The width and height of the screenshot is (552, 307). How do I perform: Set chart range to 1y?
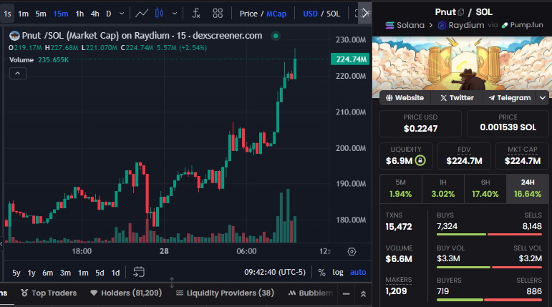pyautogui.click(x=32, y=273)
